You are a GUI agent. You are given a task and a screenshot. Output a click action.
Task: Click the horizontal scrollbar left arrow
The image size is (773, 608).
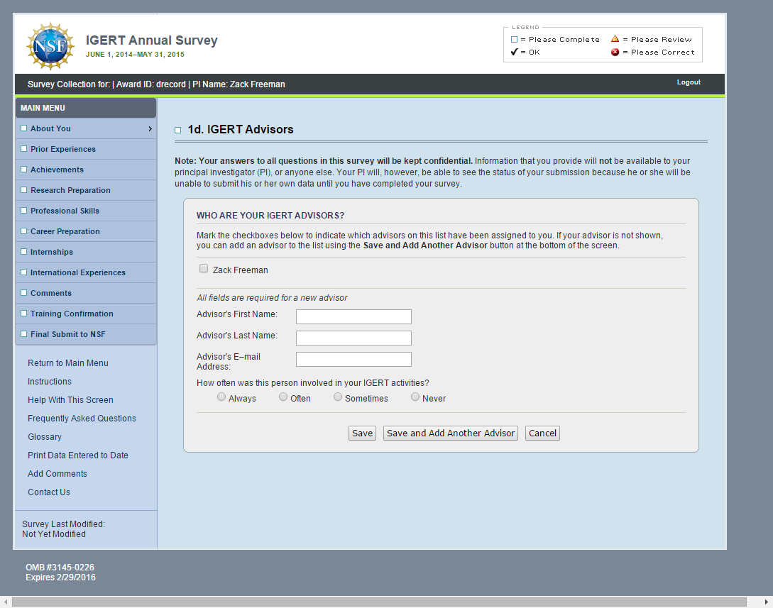pyautogui.click(x=6, y=602)
